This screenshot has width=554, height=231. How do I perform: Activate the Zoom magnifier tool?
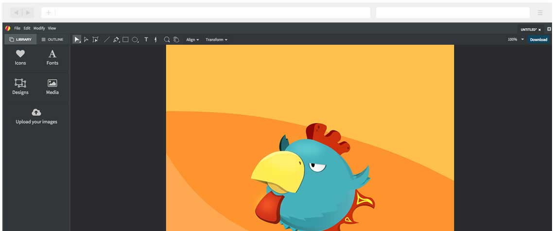point(167,39)
